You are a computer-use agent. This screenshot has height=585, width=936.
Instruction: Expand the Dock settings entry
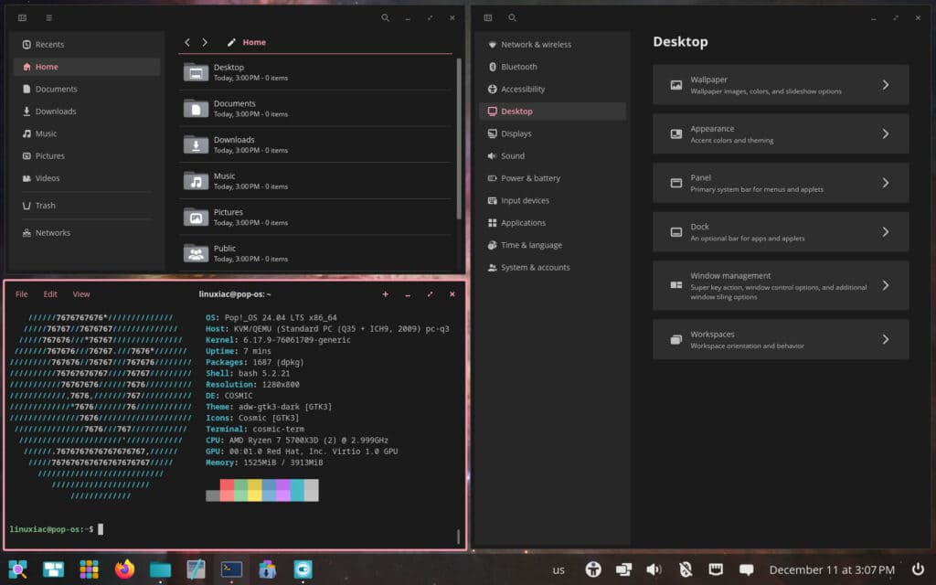click(780, 231)
